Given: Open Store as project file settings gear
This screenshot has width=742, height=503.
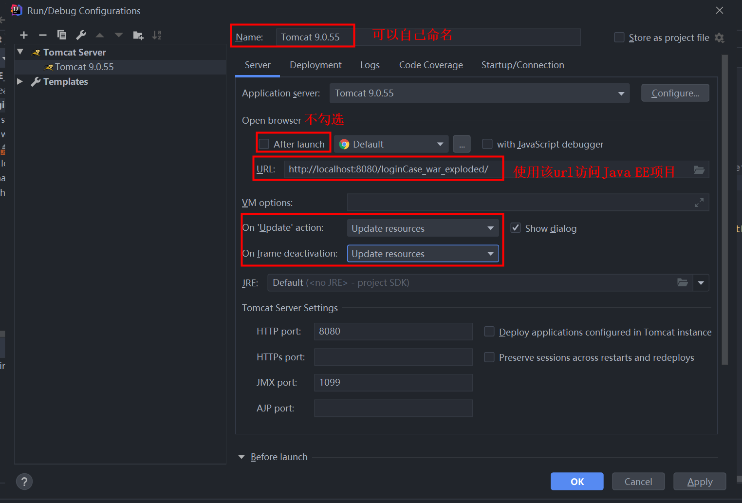Looking at the screenshot, I should (x=720, y=38).
